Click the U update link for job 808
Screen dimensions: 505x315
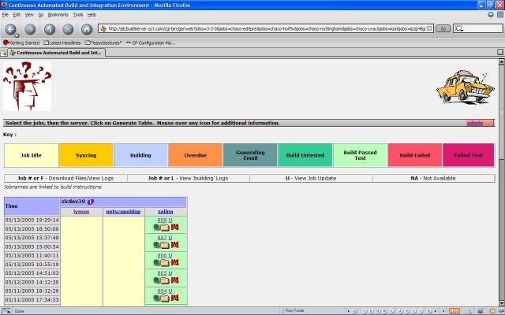click(x=170, y=220)
